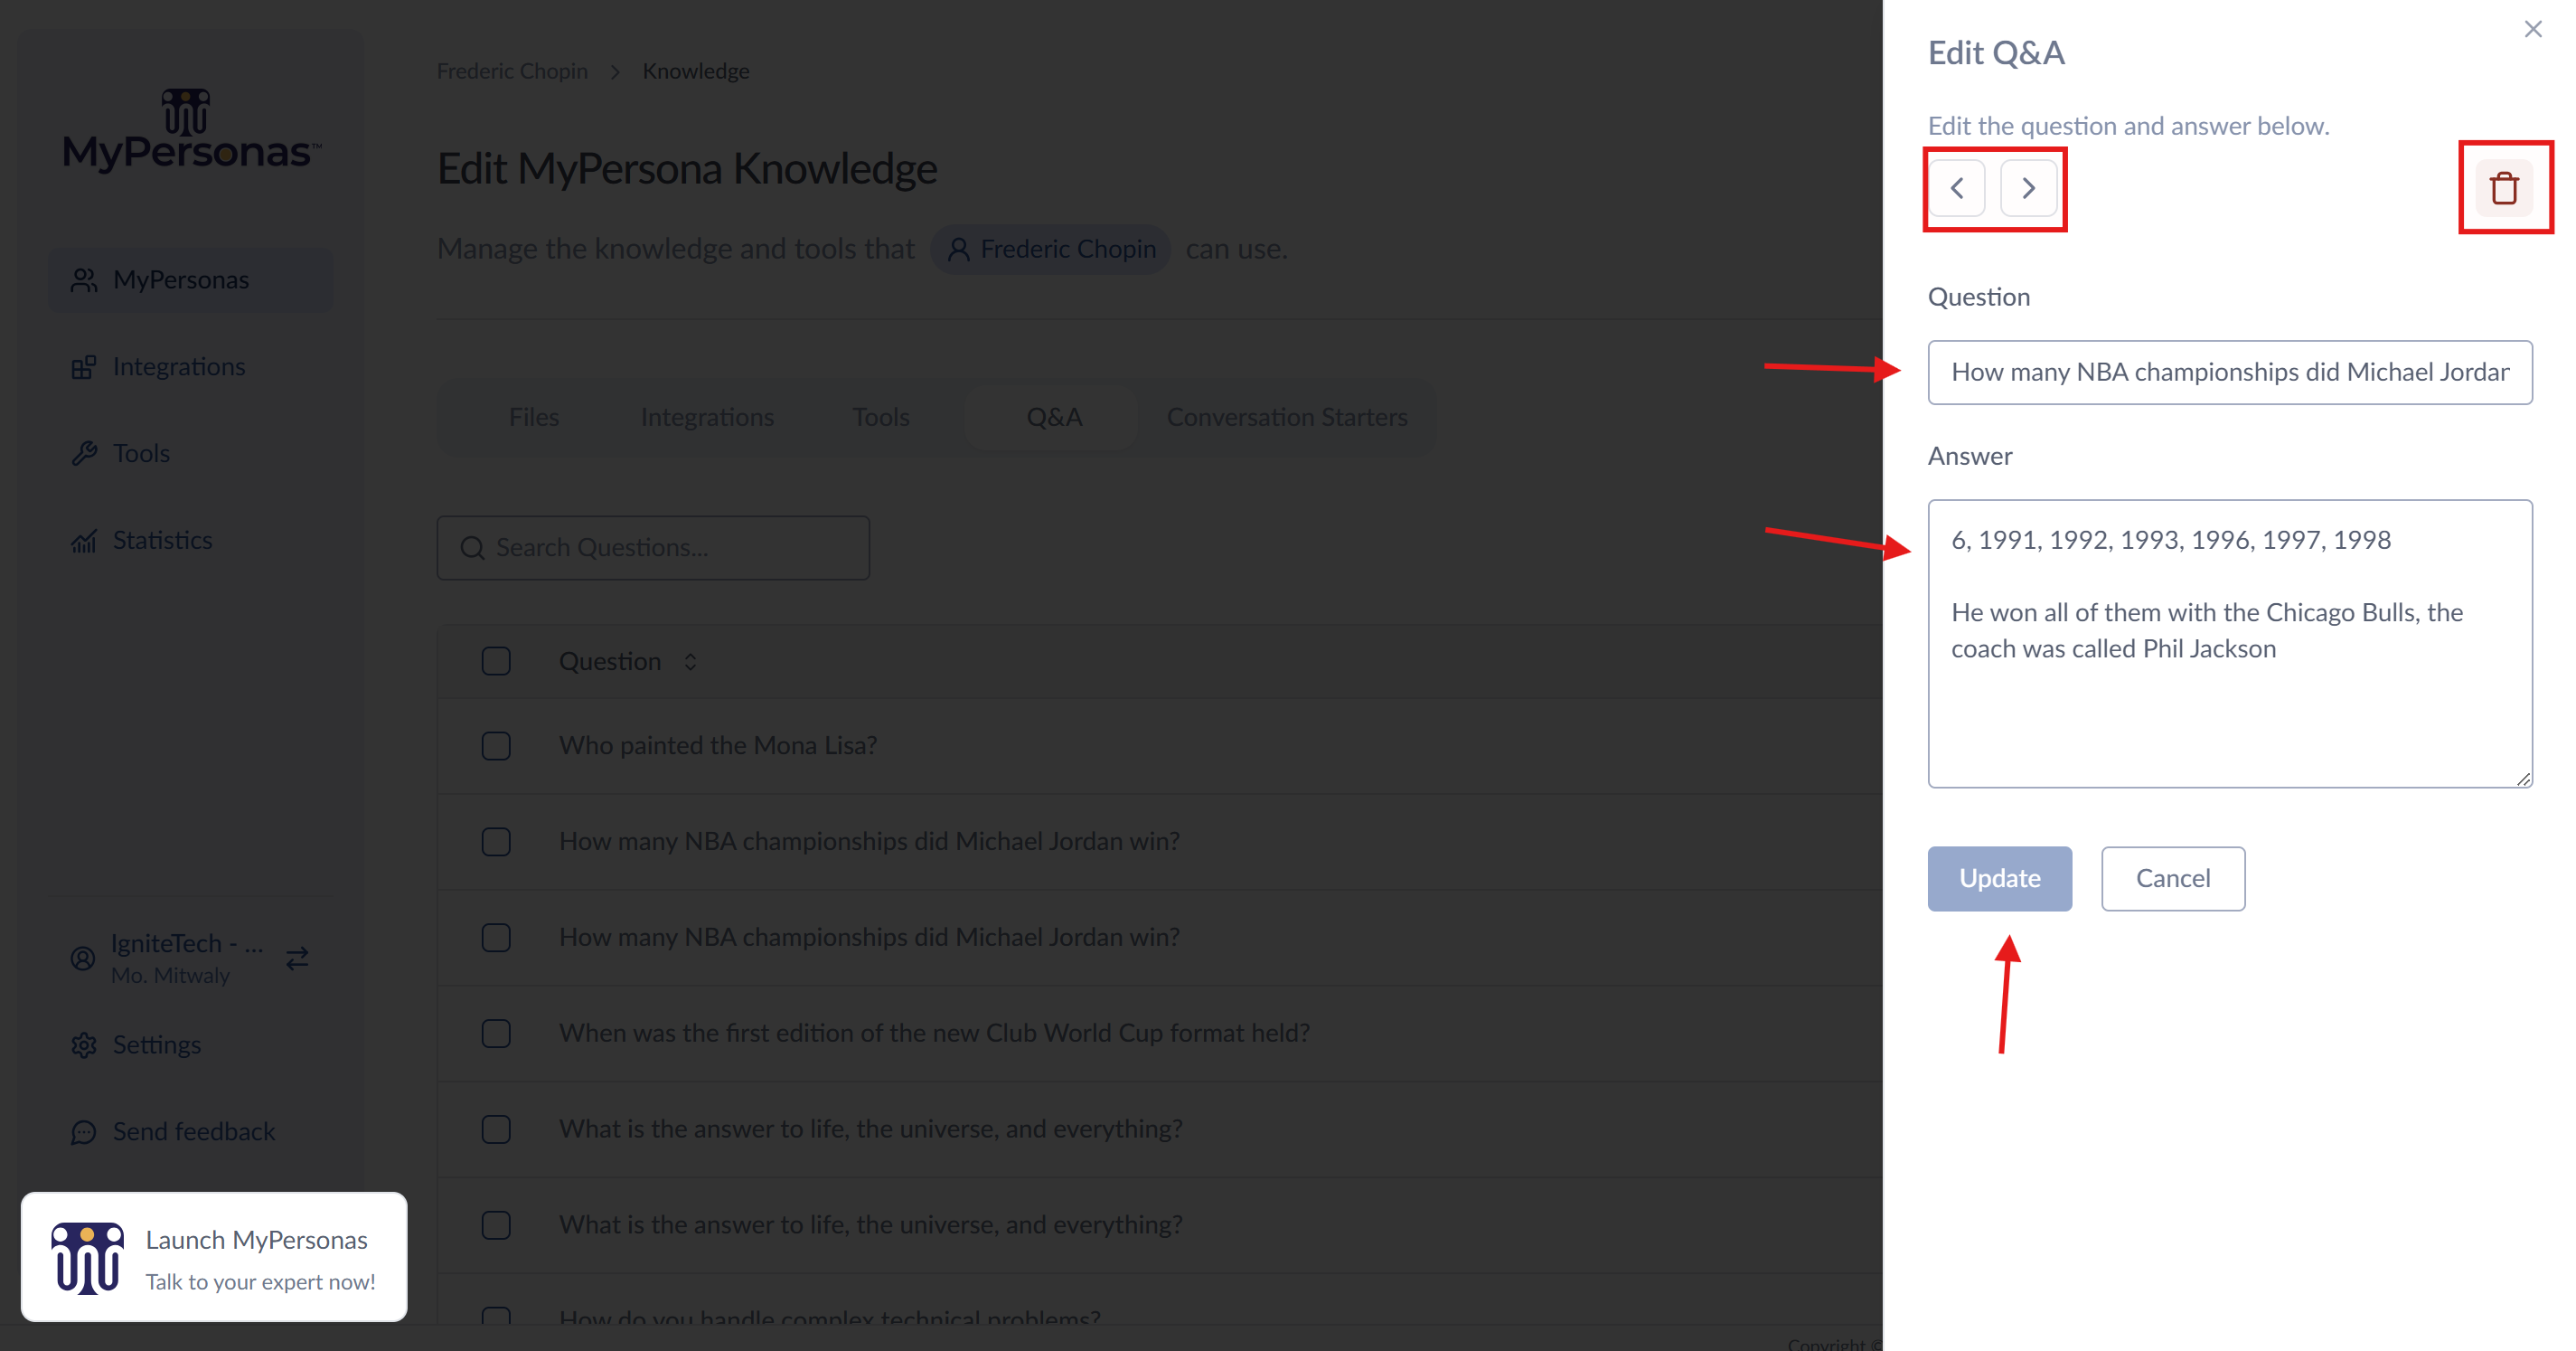Click the Frederic Chopin breadcrumb link
This screenshot has width=2576, height=1351.
(x=512, y=71)
